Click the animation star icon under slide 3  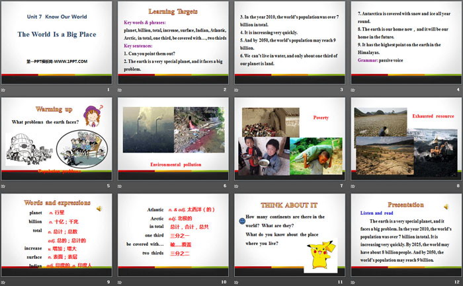pos(236,90)
